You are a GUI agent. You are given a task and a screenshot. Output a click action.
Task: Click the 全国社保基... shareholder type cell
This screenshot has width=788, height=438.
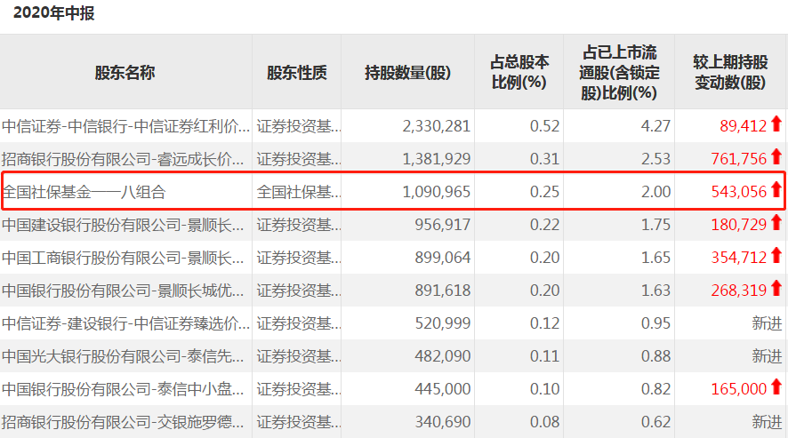coord(299,192)
